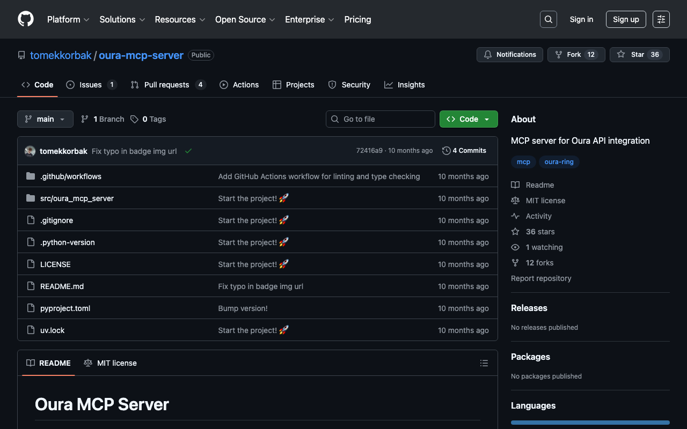Click the appearance settings sliders icon
Screen dimensions: 687x429
coord(661,19)
